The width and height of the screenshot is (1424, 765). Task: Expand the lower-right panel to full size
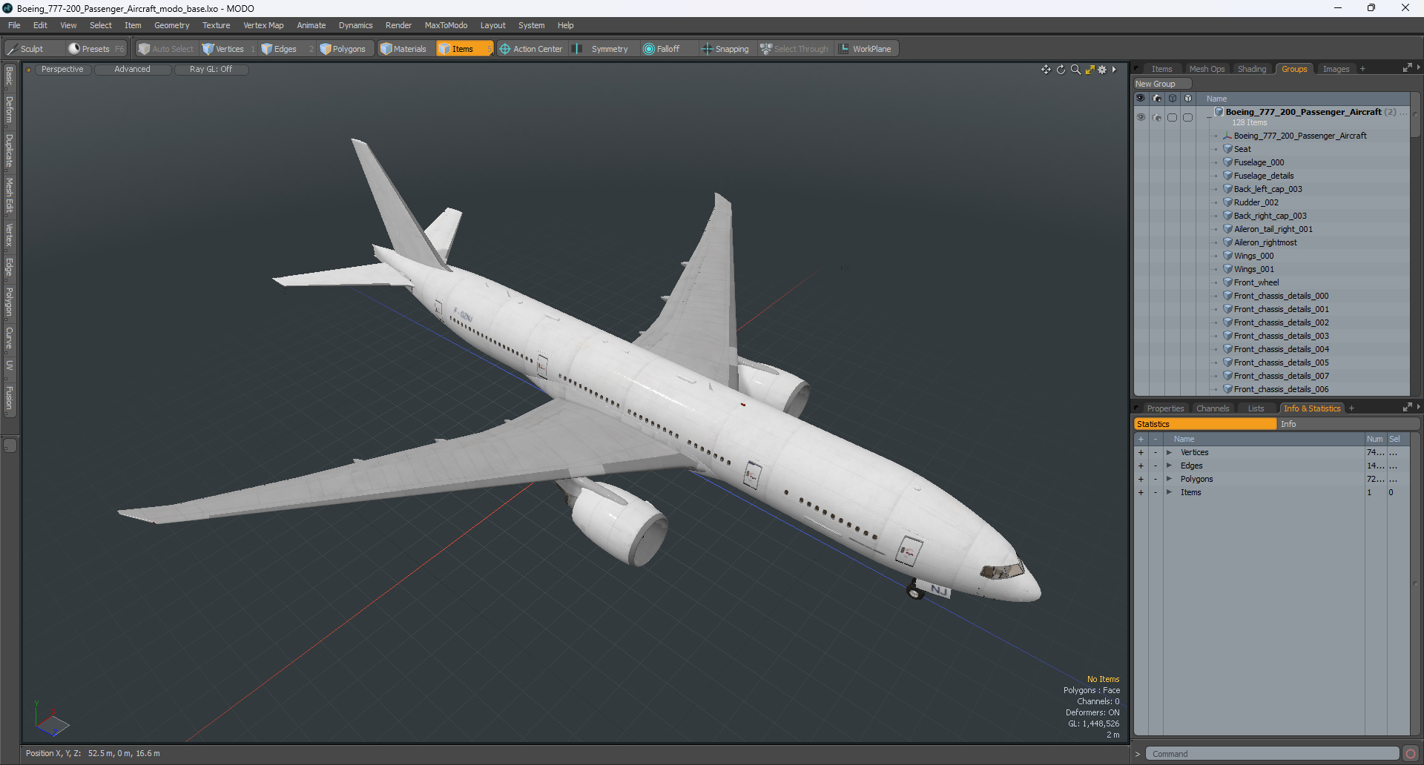point(1407,408)
